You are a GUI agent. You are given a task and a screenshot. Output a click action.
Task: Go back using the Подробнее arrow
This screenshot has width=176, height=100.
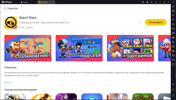coord(5,8)
